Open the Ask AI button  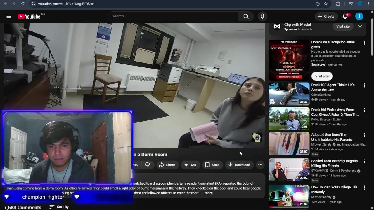pyautogui.click(x=190, y=165)
